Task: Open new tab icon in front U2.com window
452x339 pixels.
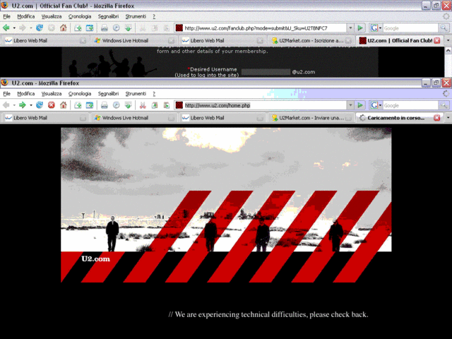Action: [x=78, y=105]
